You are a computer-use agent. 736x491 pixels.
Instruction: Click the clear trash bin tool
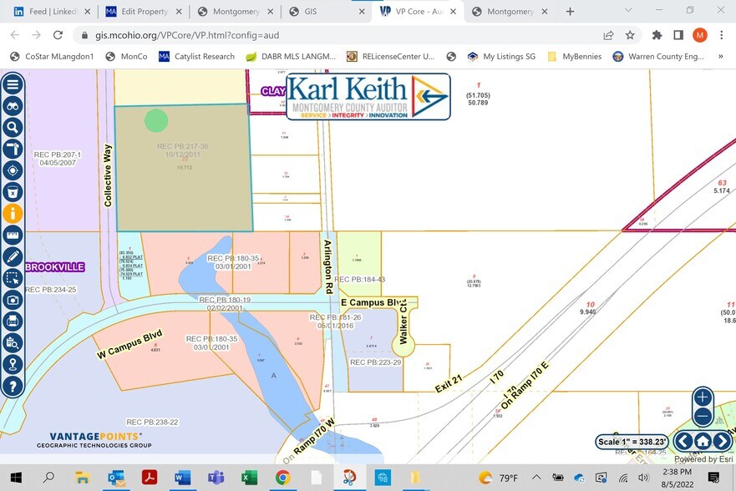(x=13, y=192)
